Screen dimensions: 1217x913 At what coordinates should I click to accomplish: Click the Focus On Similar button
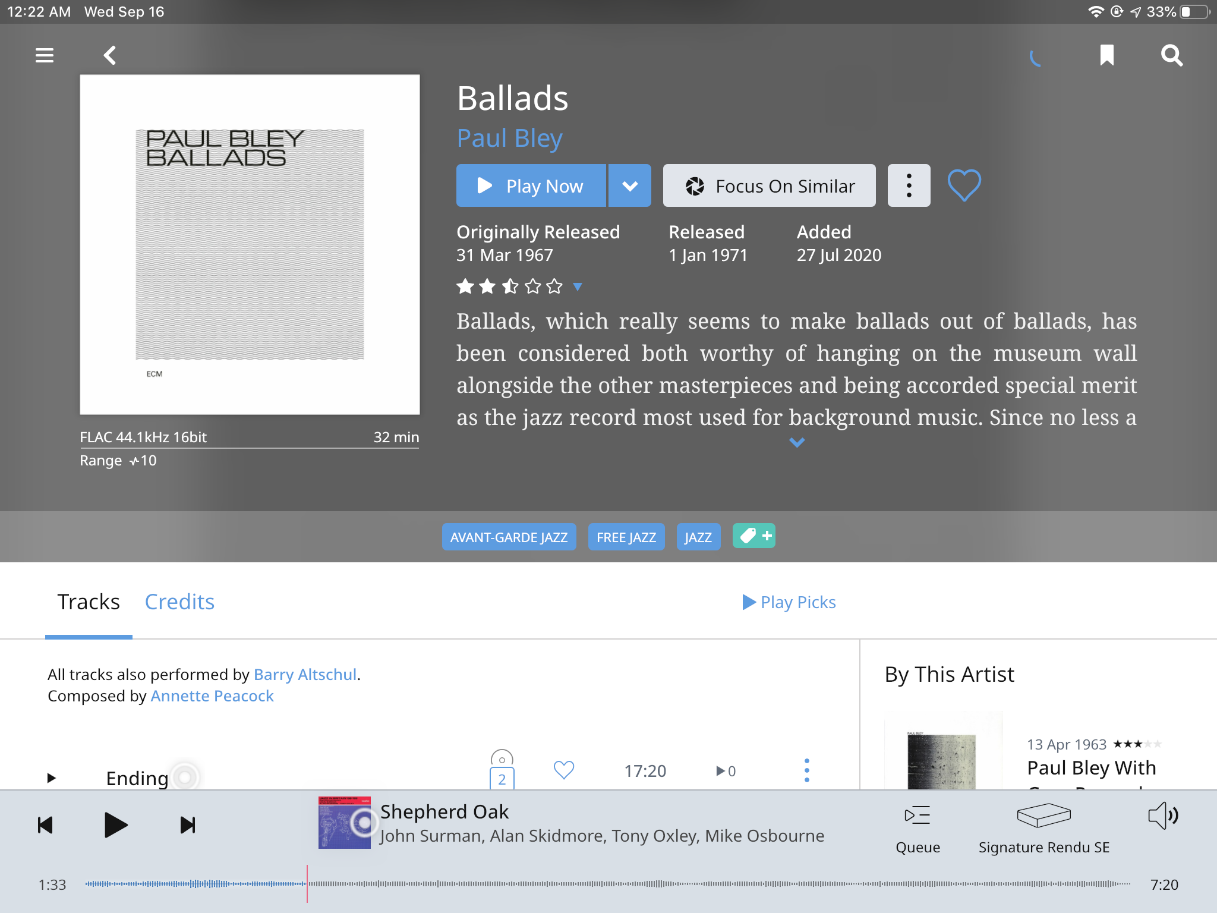pyautogui.click(x=769, y=185)
